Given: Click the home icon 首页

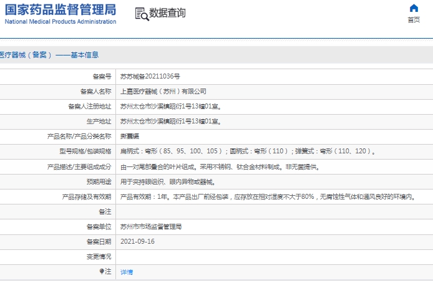Looking at the screenshot, I should click(414, 8).
